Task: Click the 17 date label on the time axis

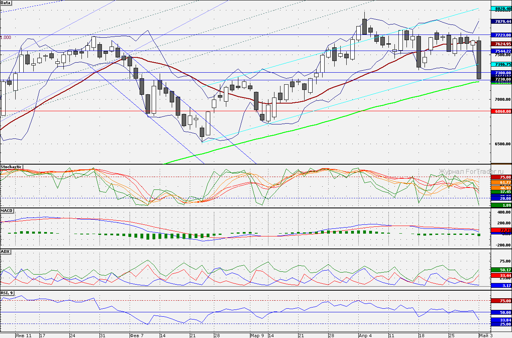Action: [x=43, y=335]
